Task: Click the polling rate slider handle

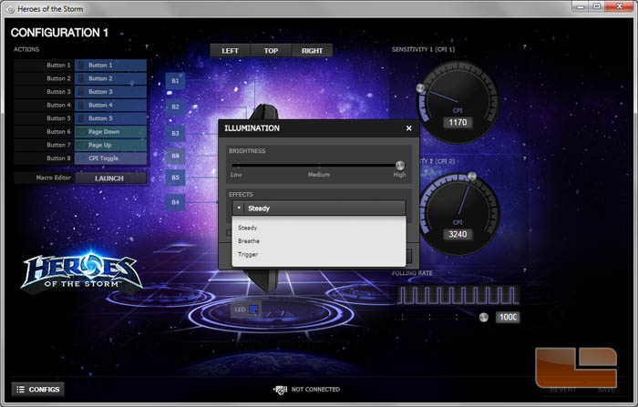Action: coord(483,317)
